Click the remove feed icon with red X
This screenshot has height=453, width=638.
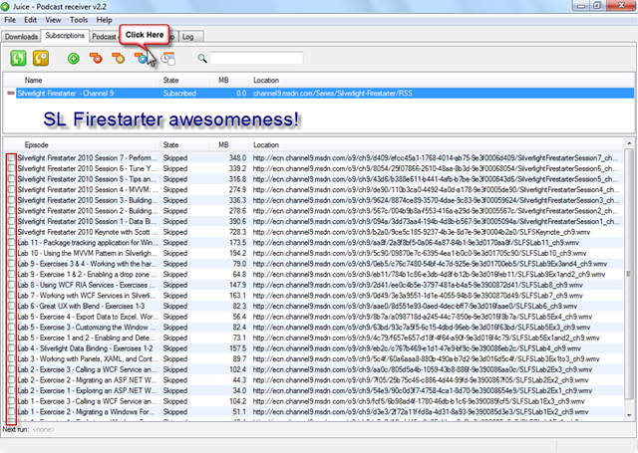(96, 59)
